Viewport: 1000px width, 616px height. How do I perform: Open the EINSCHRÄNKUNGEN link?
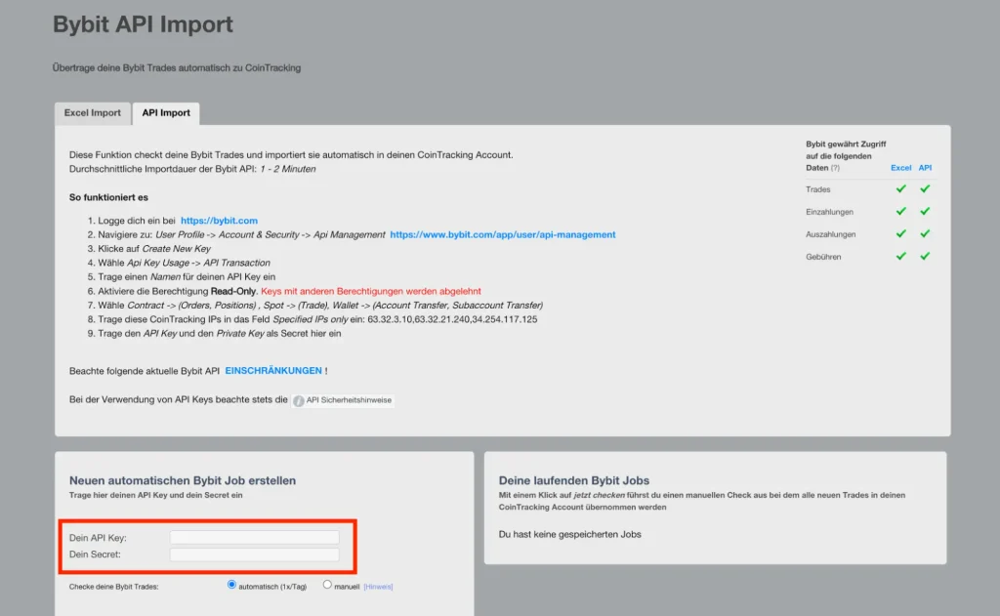(273, 371)
